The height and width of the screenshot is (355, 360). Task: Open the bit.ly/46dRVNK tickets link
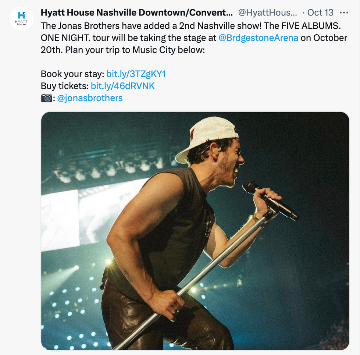(123, 86)
